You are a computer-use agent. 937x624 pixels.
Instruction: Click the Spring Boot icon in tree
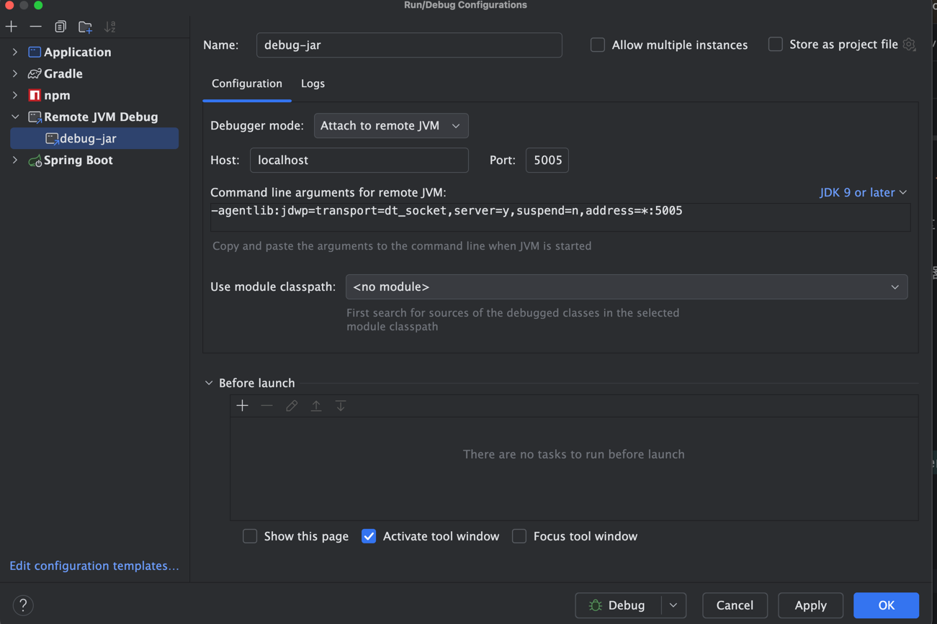click(35, 160)
